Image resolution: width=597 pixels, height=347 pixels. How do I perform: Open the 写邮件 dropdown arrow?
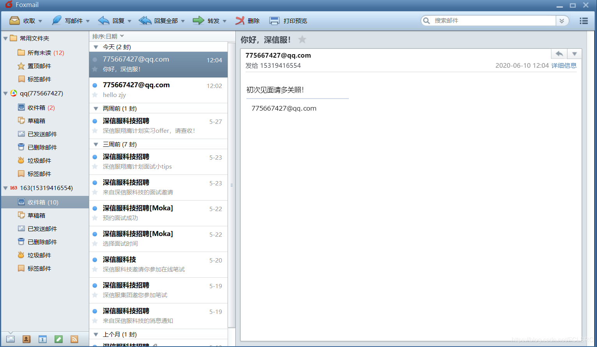tap(88, 21)
